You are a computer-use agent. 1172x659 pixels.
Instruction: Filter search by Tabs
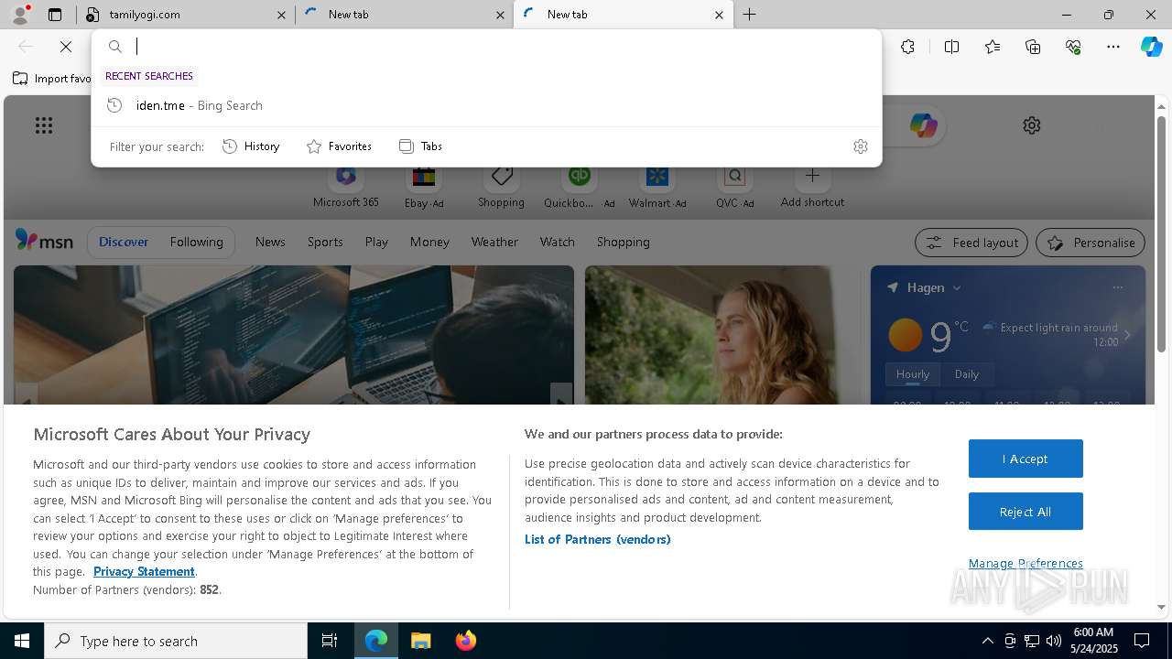(x=420, y=146)
